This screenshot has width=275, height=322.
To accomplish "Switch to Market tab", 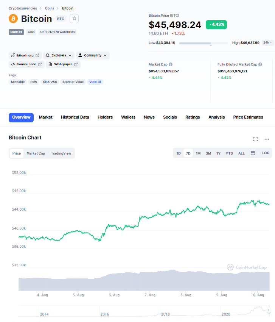I will [x=45, y=117].
